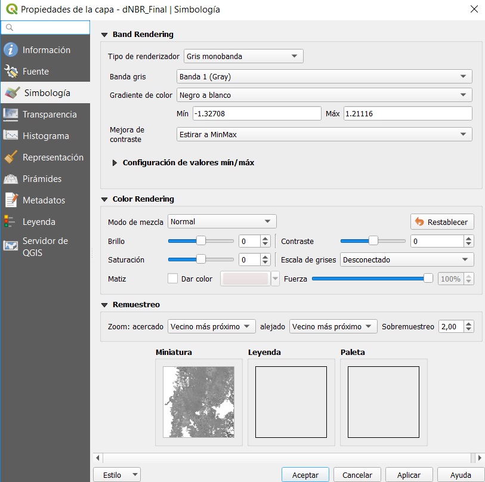485x482 pixels.
Task: Switch to the Simbología tab
Action: click(x=45, y=93)
